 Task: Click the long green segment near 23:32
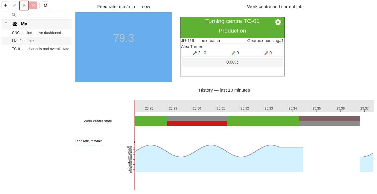click(263, 121)
